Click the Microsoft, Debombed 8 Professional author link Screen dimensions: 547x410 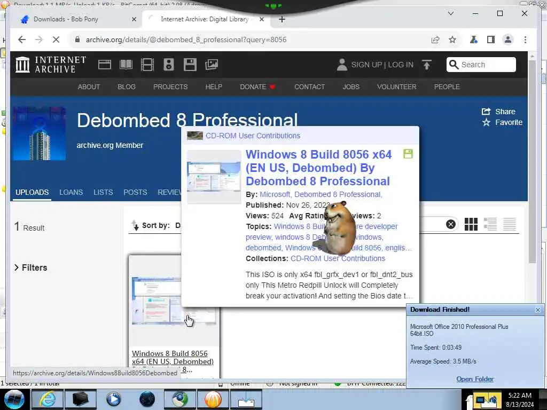(321, 194)
